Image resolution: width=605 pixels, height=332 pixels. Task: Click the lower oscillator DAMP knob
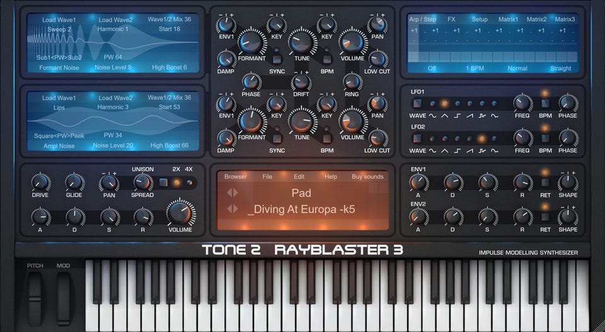(226, 139)
